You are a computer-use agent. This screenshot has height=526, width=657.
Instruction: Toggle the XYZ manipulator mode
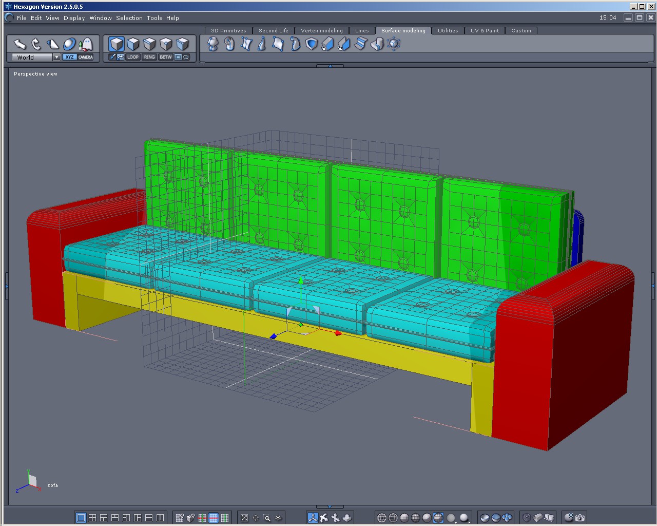tap(70, 57)
